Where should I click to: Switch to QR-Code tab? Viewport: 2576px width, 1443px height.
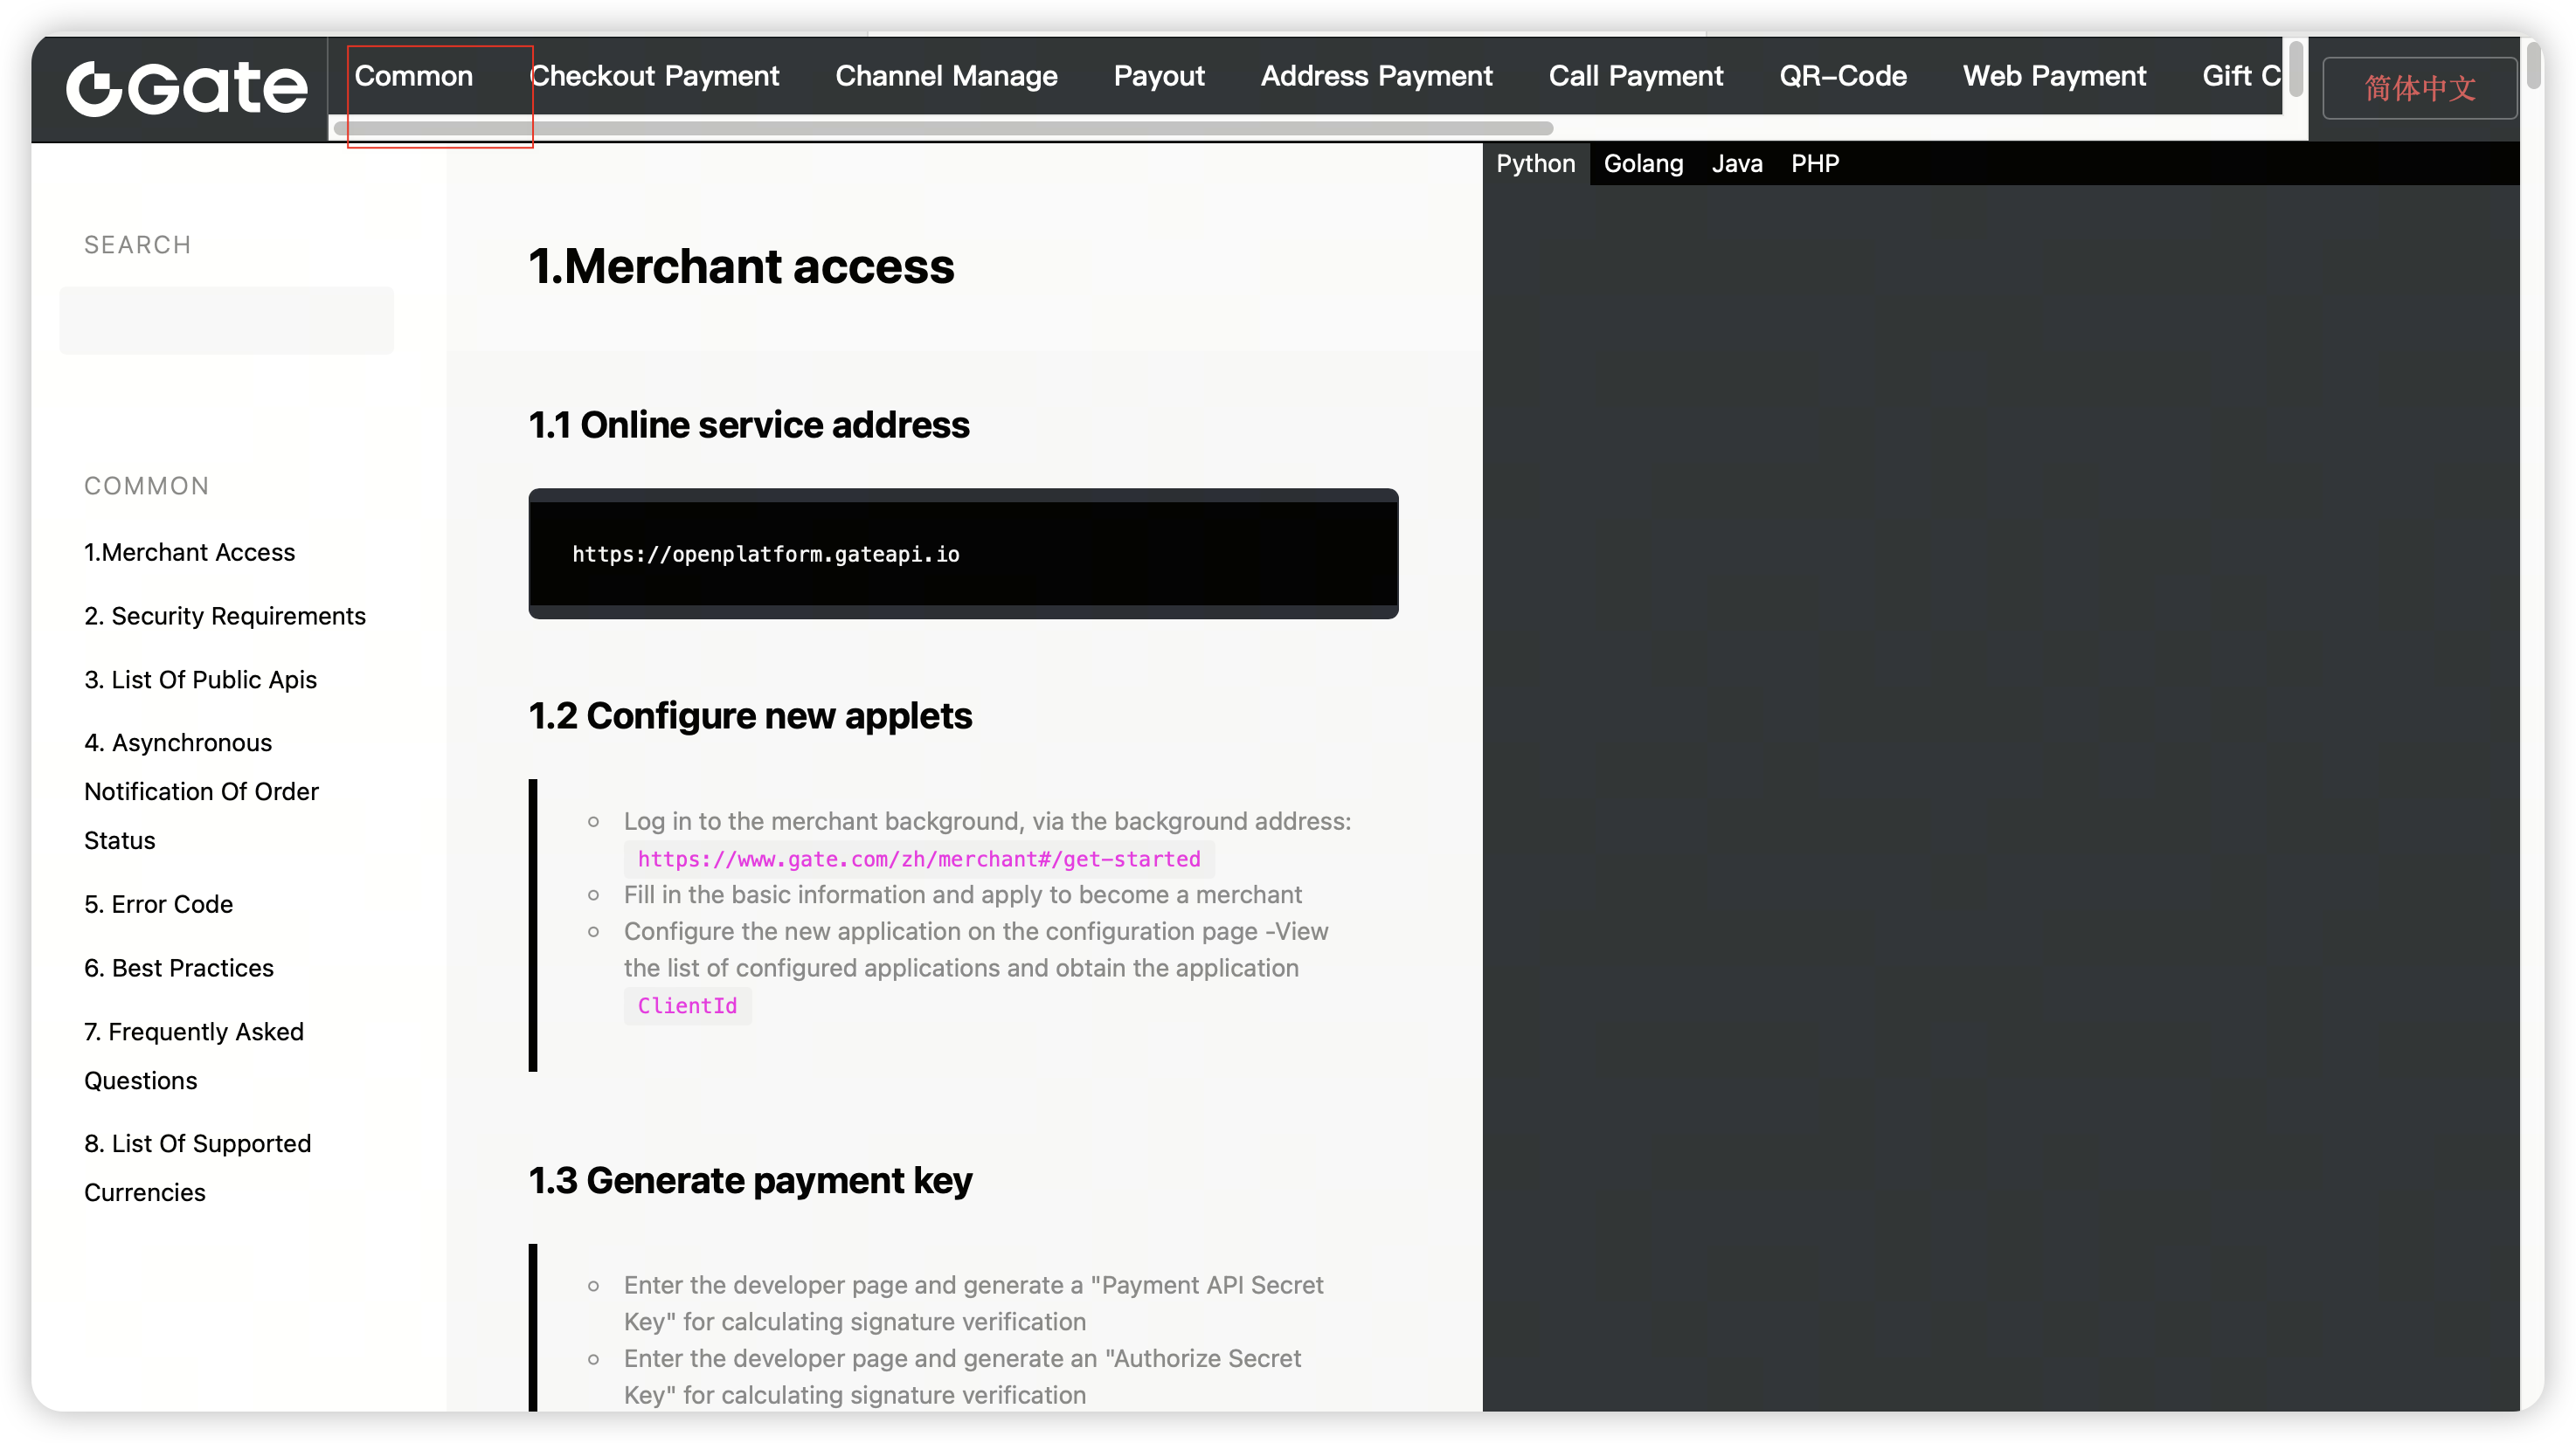point(1842,76)
